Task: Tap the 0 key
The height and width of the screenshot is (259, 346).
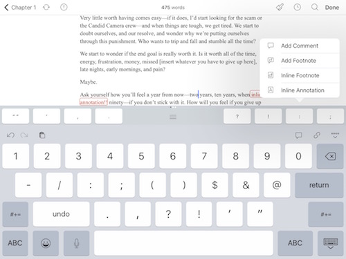Action: [298, 156]
